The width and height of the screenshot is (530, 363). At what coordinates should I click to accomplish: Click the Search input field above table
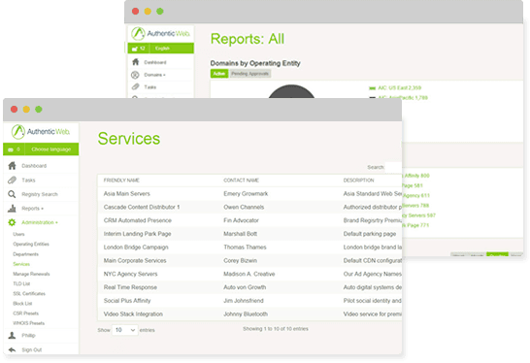[x=393, y=167]
